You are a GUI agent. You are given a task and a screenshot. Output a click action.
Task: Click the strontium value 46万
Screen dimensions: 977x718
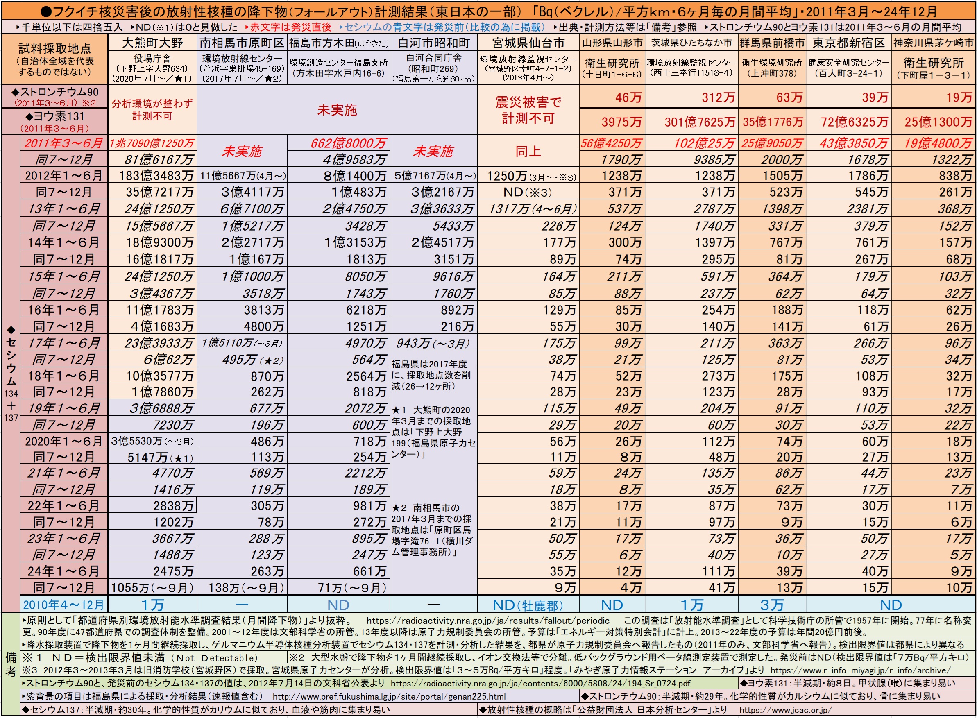[x=628, y=97]
